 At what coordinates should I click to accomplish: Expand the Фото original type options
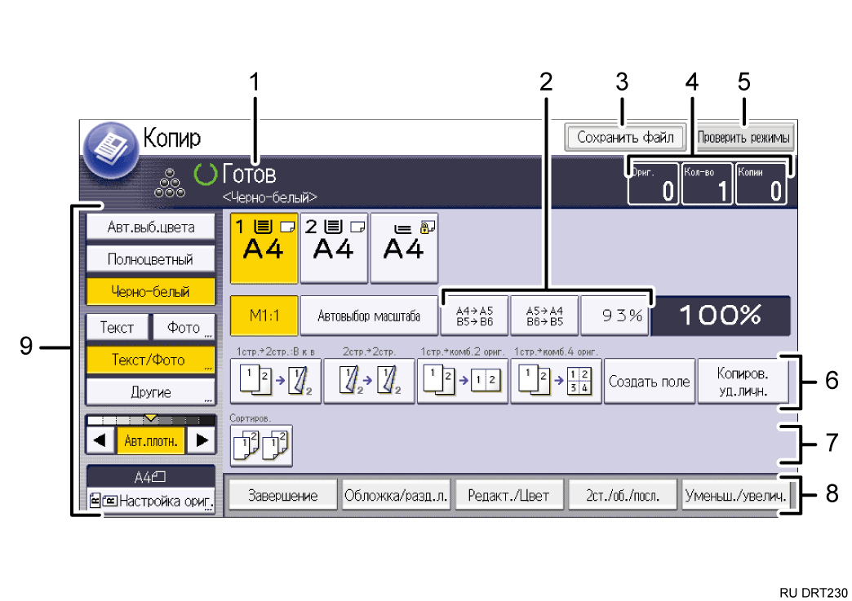tap(184, 328)
